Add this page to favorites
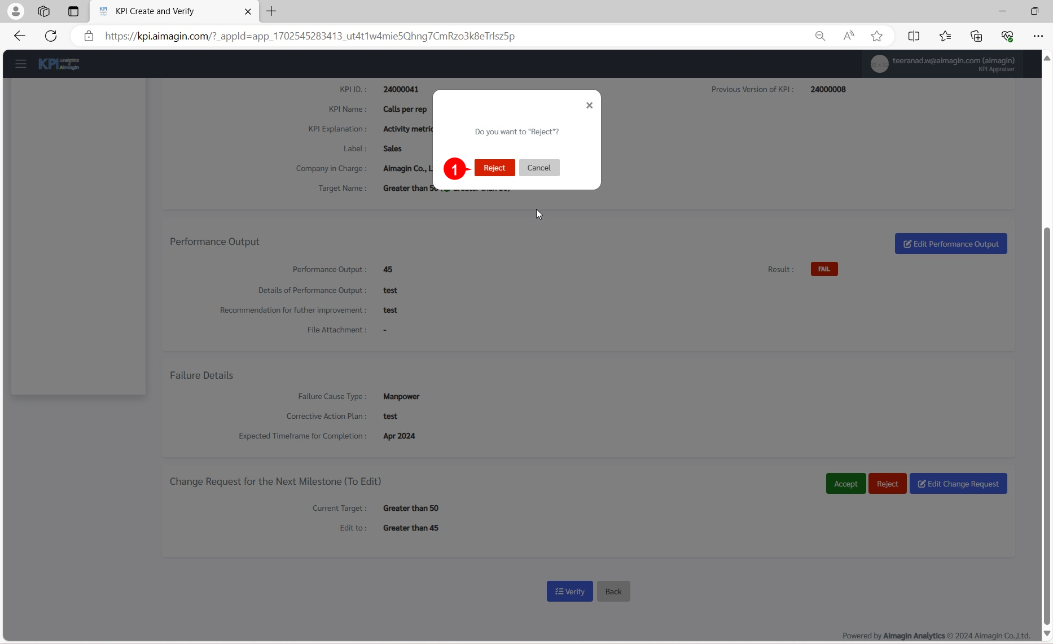This screenshot has height=644, width=1053. 876,36
